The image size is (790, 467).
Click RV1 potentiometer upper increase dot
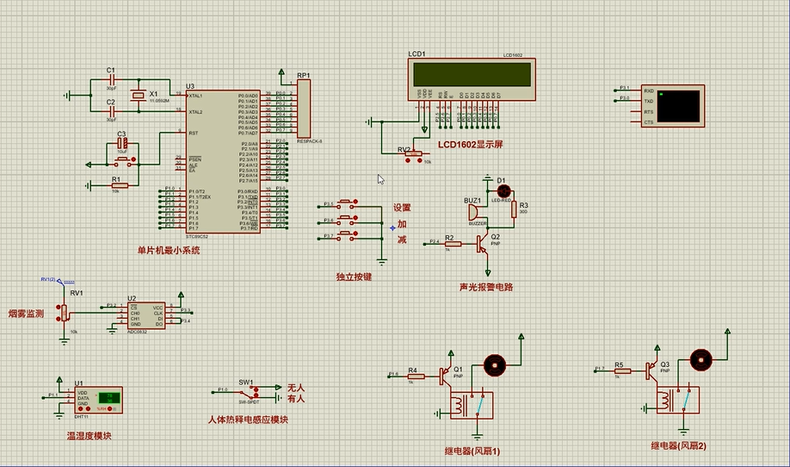(59, 307)
